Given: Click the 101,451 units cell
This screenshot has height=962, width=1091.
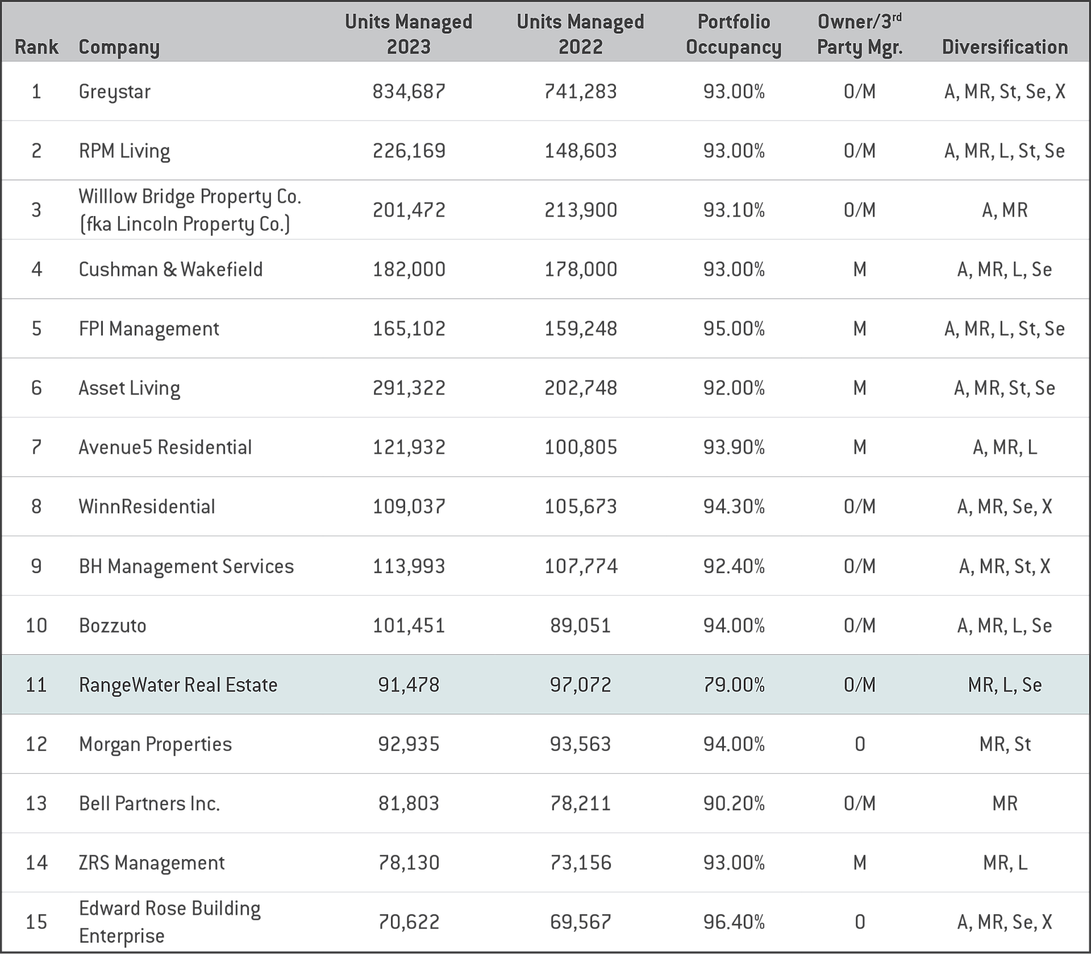Looking at the screenshot, I should (x=409, y=625).
